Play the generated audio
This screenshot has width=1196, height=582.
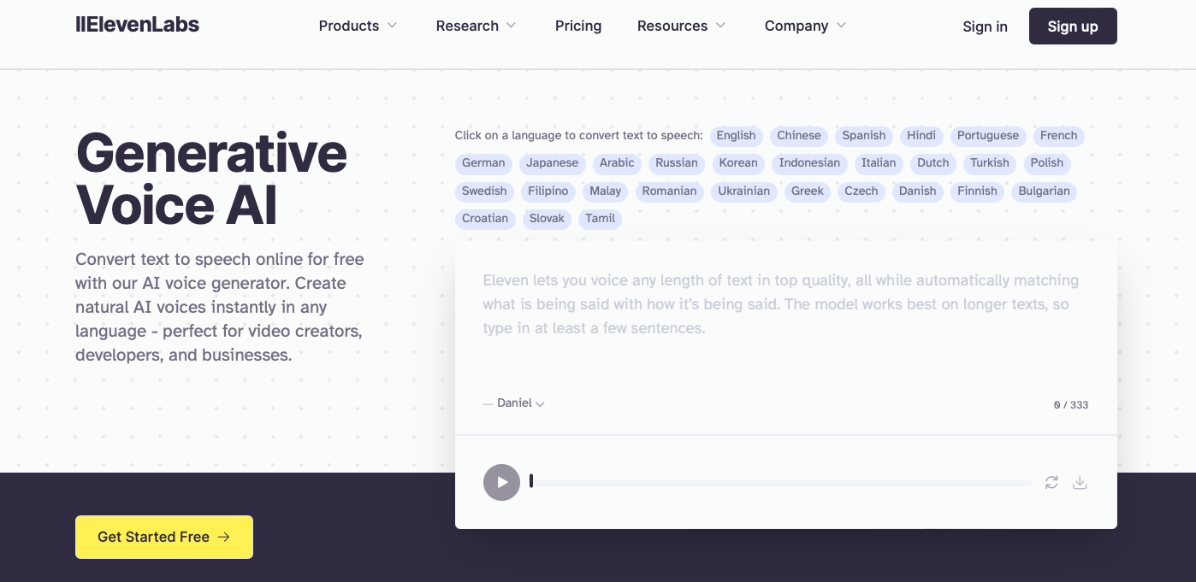pos(501,482)
